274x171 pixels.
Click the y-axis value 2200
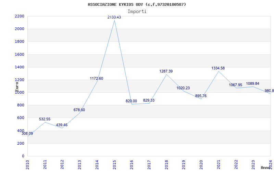(x=20, y=16)
